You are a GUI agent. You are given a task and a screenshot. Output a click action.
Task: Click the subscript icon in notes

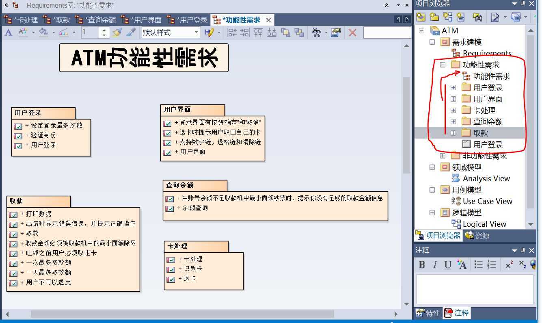(x=523, y=265)
